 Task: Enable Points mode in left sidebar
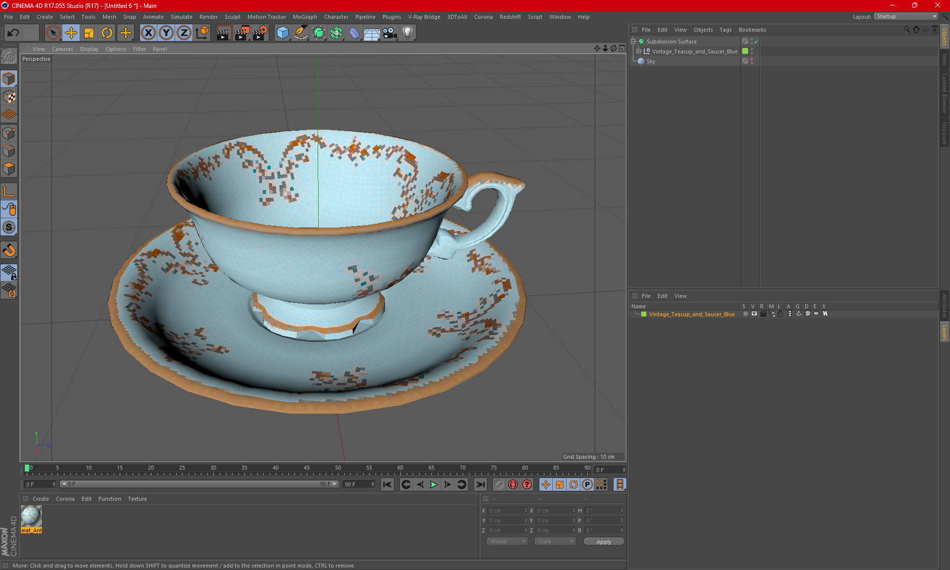(9, 133)
